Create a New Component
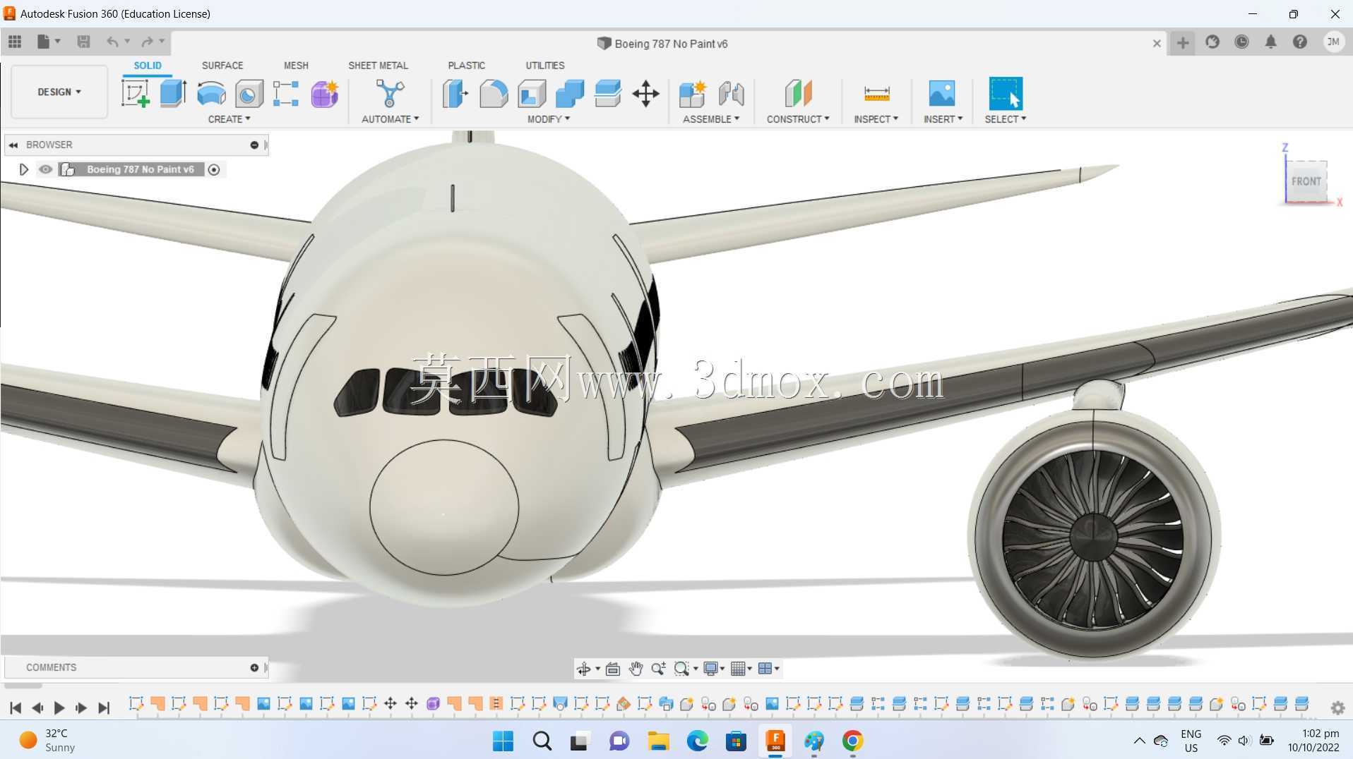Viewport: 1353px width, 759px height. tap(692, 93)
